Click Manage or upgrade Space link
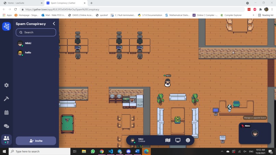 tap(255, 118)
